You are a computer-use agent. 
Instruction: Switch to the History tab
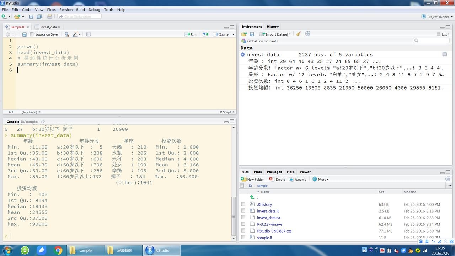click(273, 27)
